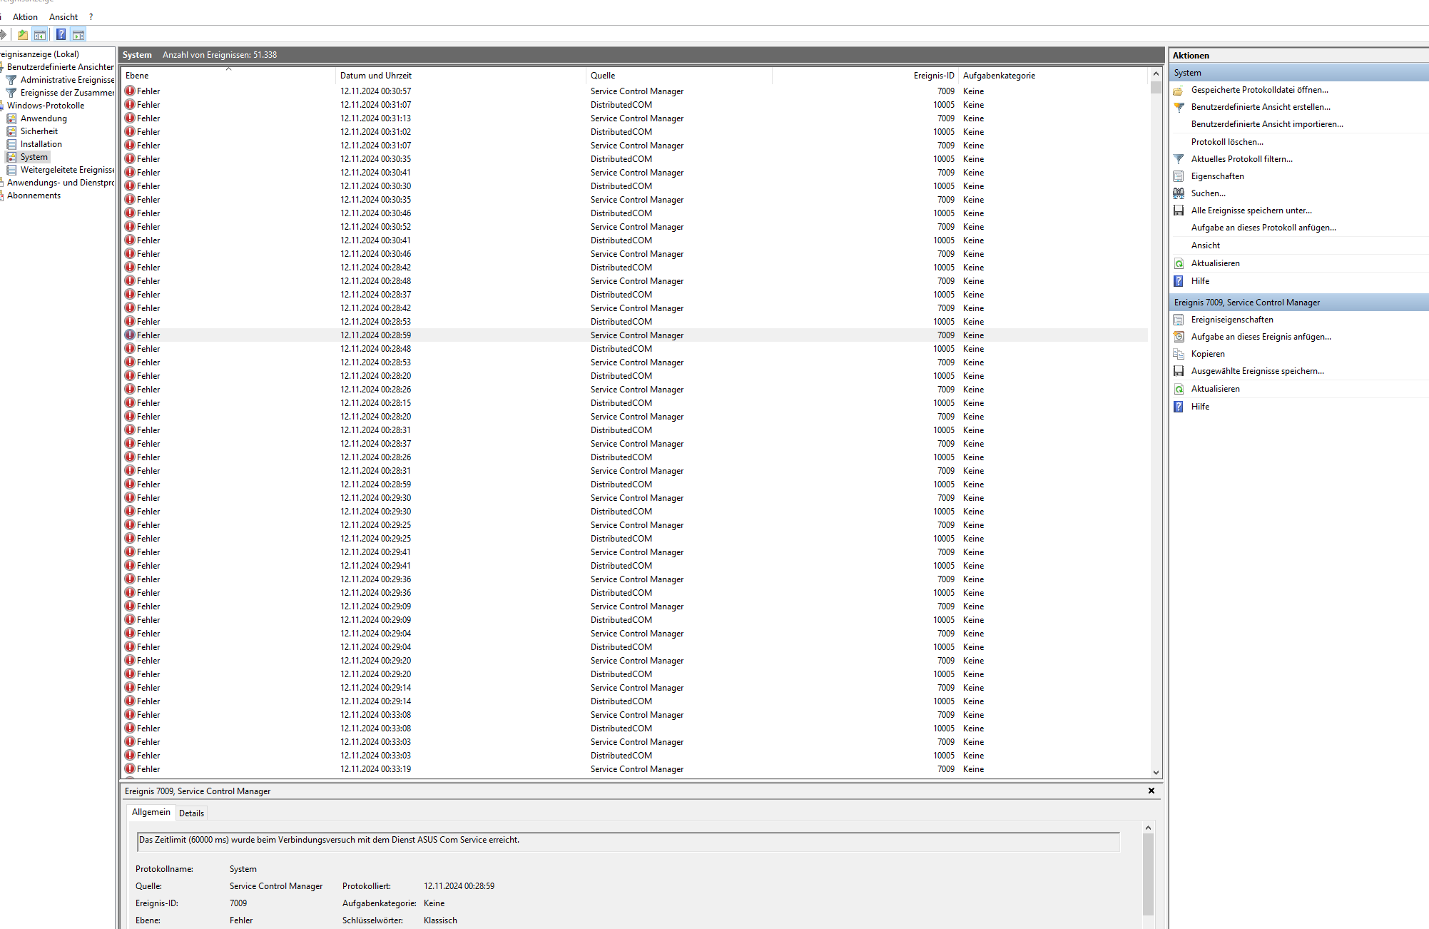Close the event preview pane
The height and width of the screenshot is (929, 1429).
pyautogui.click(x=1151, y=791)
